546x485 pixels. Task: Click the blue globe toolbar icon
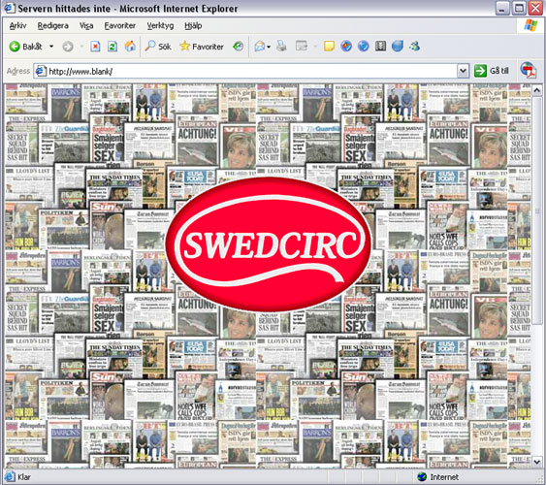(363, 47)
